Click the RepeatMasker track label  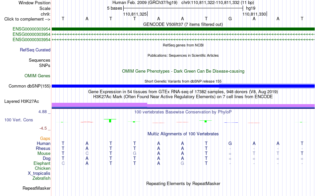point(36,188)
